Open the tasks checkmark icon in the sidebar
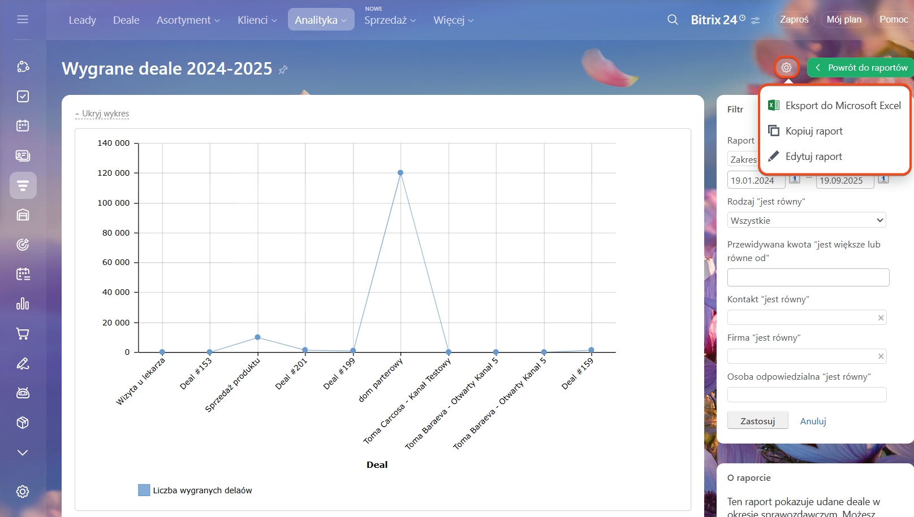 tap(23, 97)
